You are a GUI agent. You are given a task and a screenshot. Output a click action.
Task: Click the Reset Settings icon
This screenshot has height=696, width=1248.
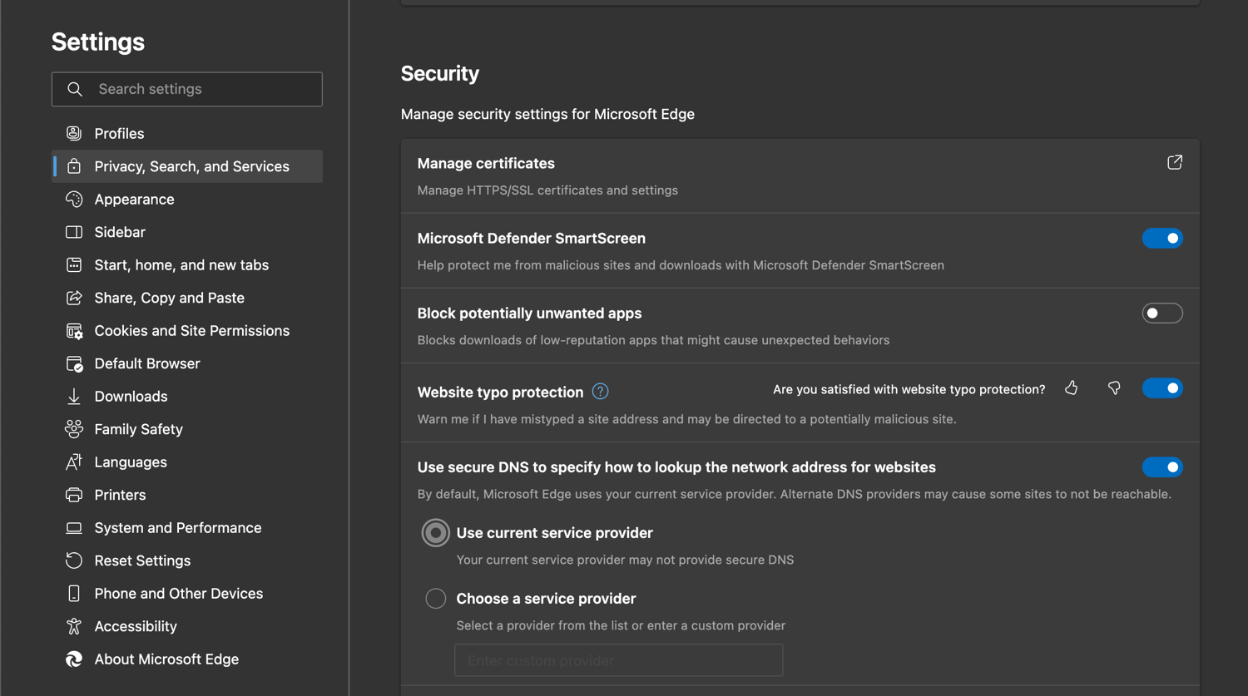pos(74,560)
